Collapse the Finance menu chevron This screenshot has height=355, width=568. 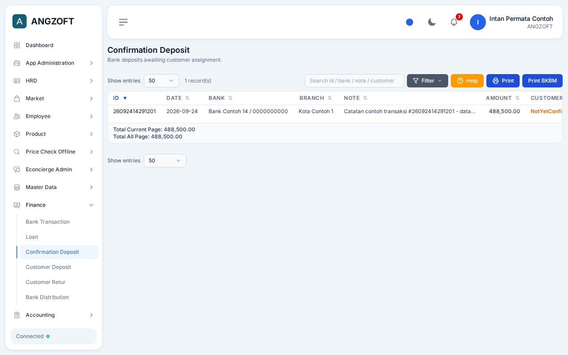click(x=91, y=205)
